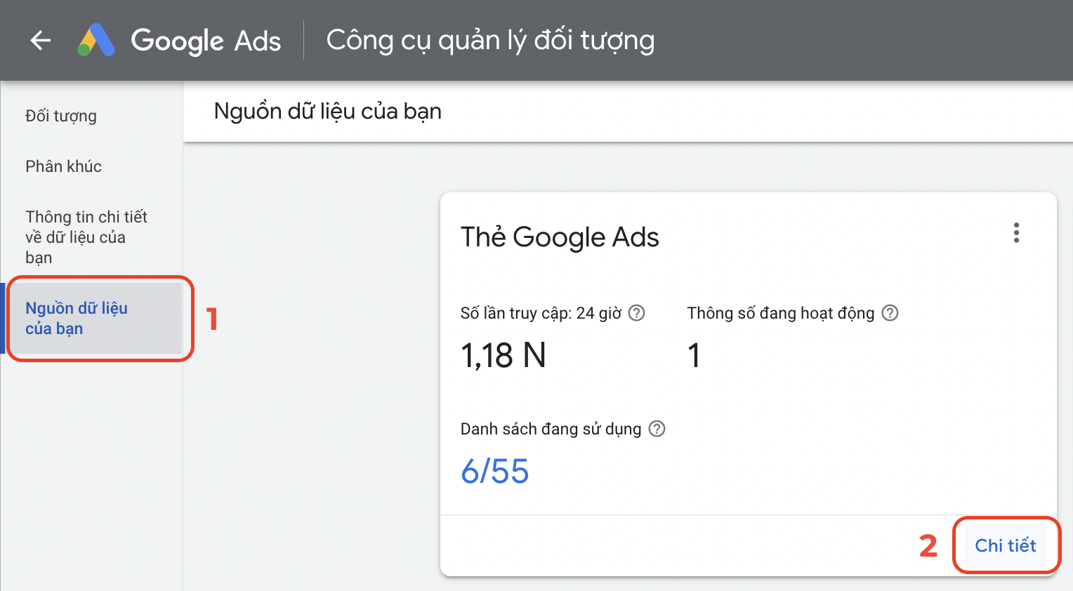Select Nguồn dữ liệu của bạn sidebar item
Screen dimensions: 1073x591
[x=77, y=318]
